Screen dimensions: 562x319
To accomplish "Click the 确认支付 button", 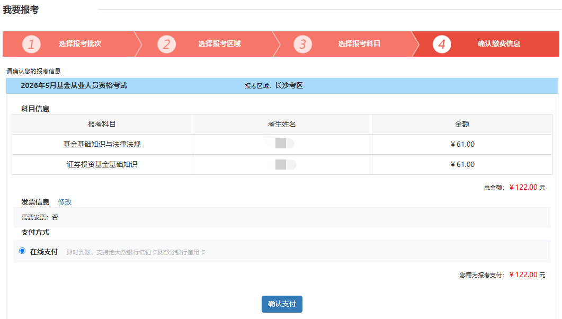I will pyautogui.click(x=282, y=304).
